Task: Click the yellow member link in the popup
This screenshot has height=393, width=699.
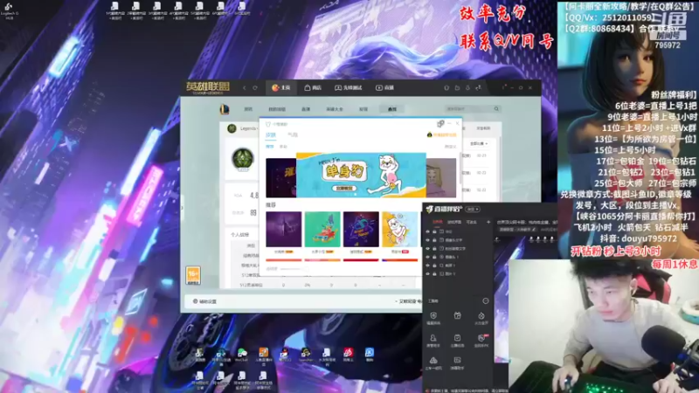Action: 442,134
